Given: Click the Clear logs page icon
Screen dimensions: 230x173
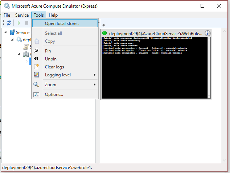Looking at the screenshot, I should (36, 67).
